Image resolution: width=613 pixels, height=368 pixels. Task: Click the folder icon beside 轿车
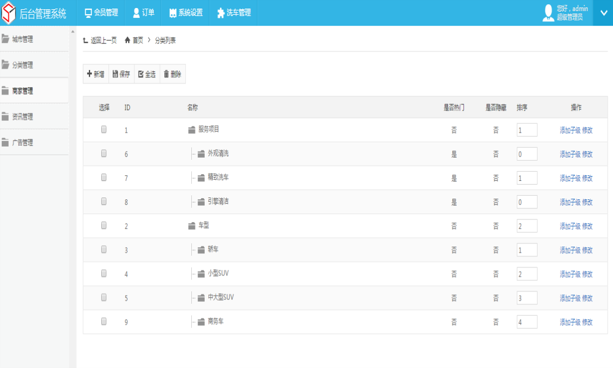[x=201, y=250]
